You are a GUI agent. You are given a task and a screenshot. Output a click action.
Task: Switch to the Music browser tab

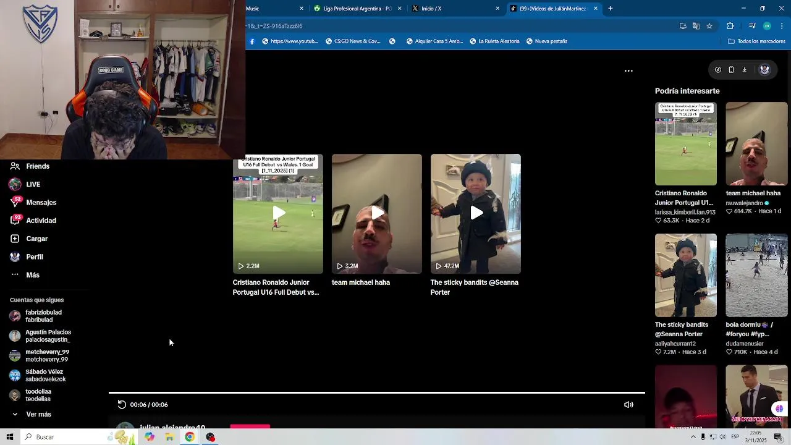coord(275,9)
